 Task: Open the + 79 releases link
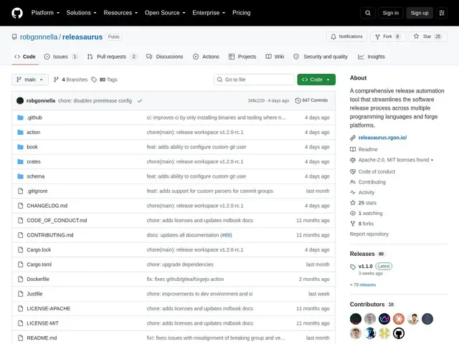tap(363, 285)
